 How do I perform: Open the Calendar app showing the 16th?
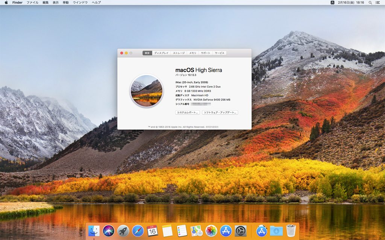coord(152,230)
